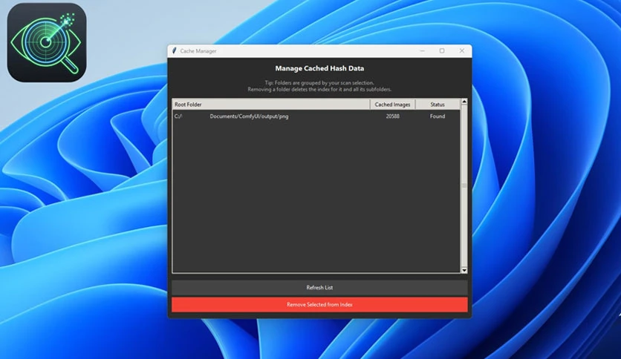Click the Cache Manager window title text
621x359 pixels.
click(198, 51)
